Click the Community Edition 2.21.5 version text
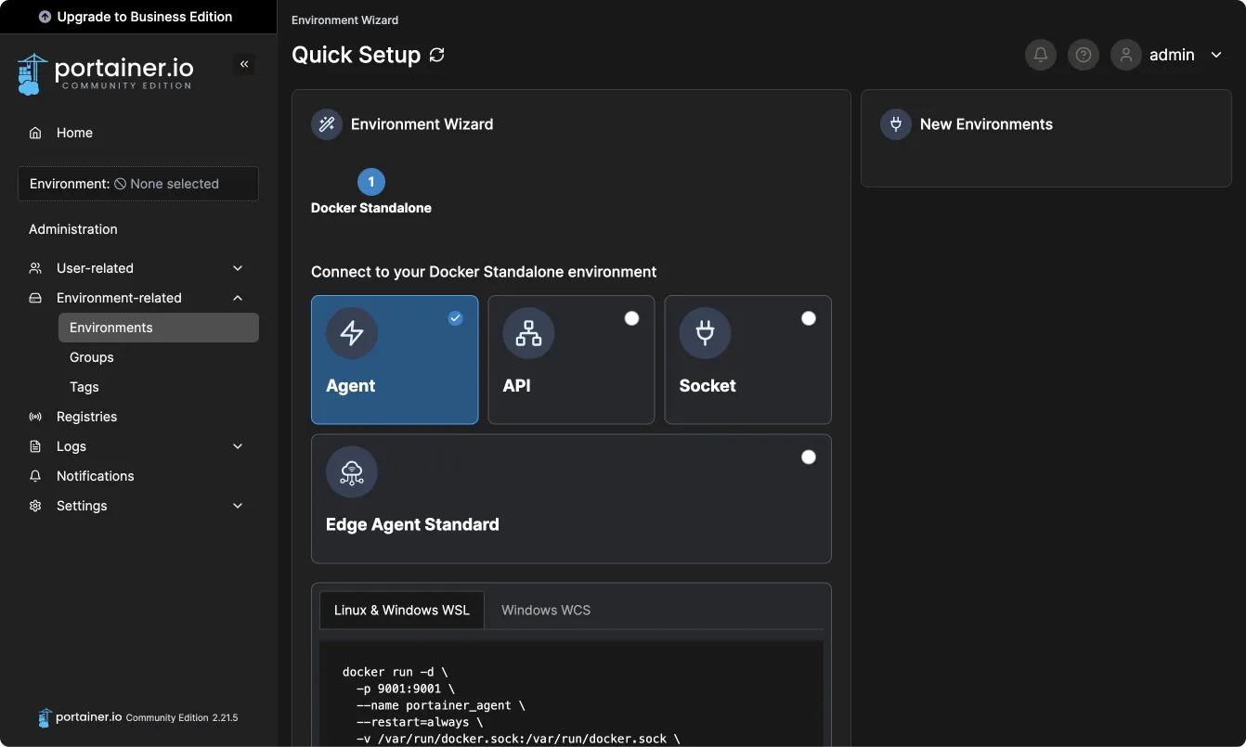The height and width of the screenshot is (747, 1246). click(182, 717)
